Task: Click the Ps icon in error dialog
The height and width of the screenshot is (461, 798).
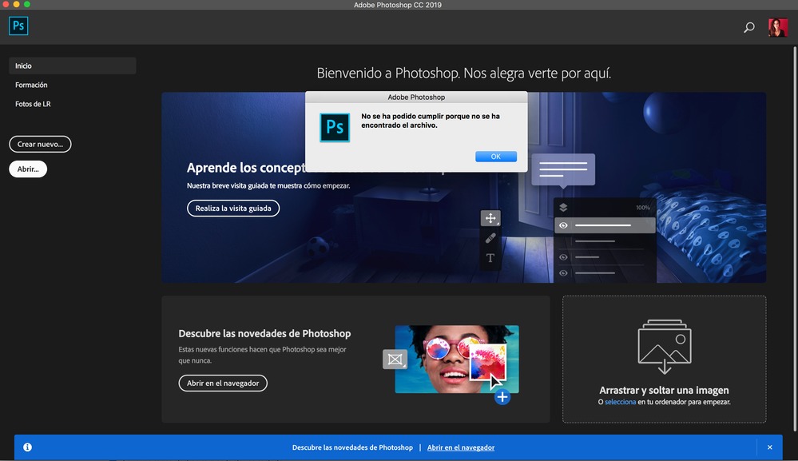Action: (335, 127)
